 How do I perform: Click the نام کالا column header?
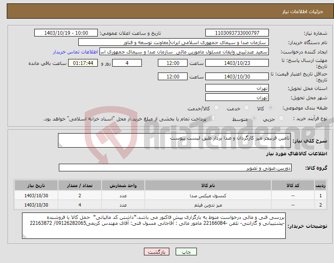(x=208, y=185)
